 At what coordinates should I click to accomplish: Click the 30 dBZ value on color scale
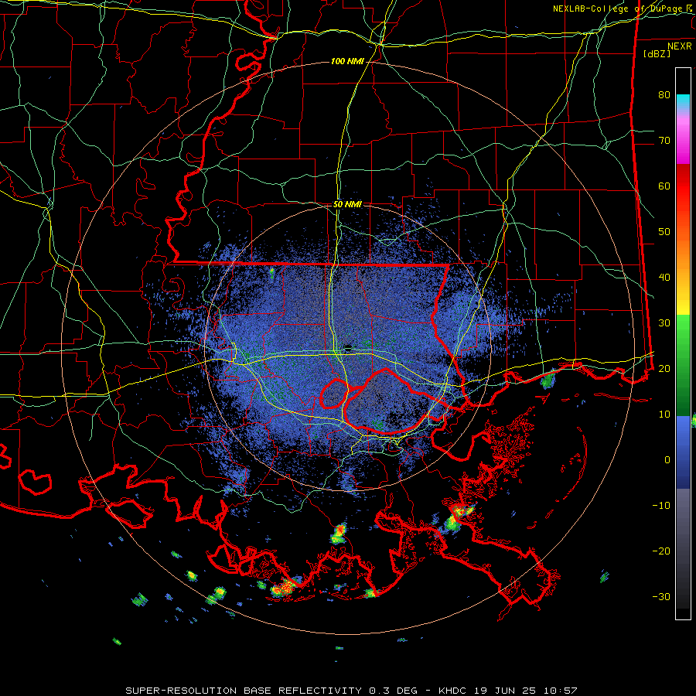pyautogui.click(x=664, y=322)
